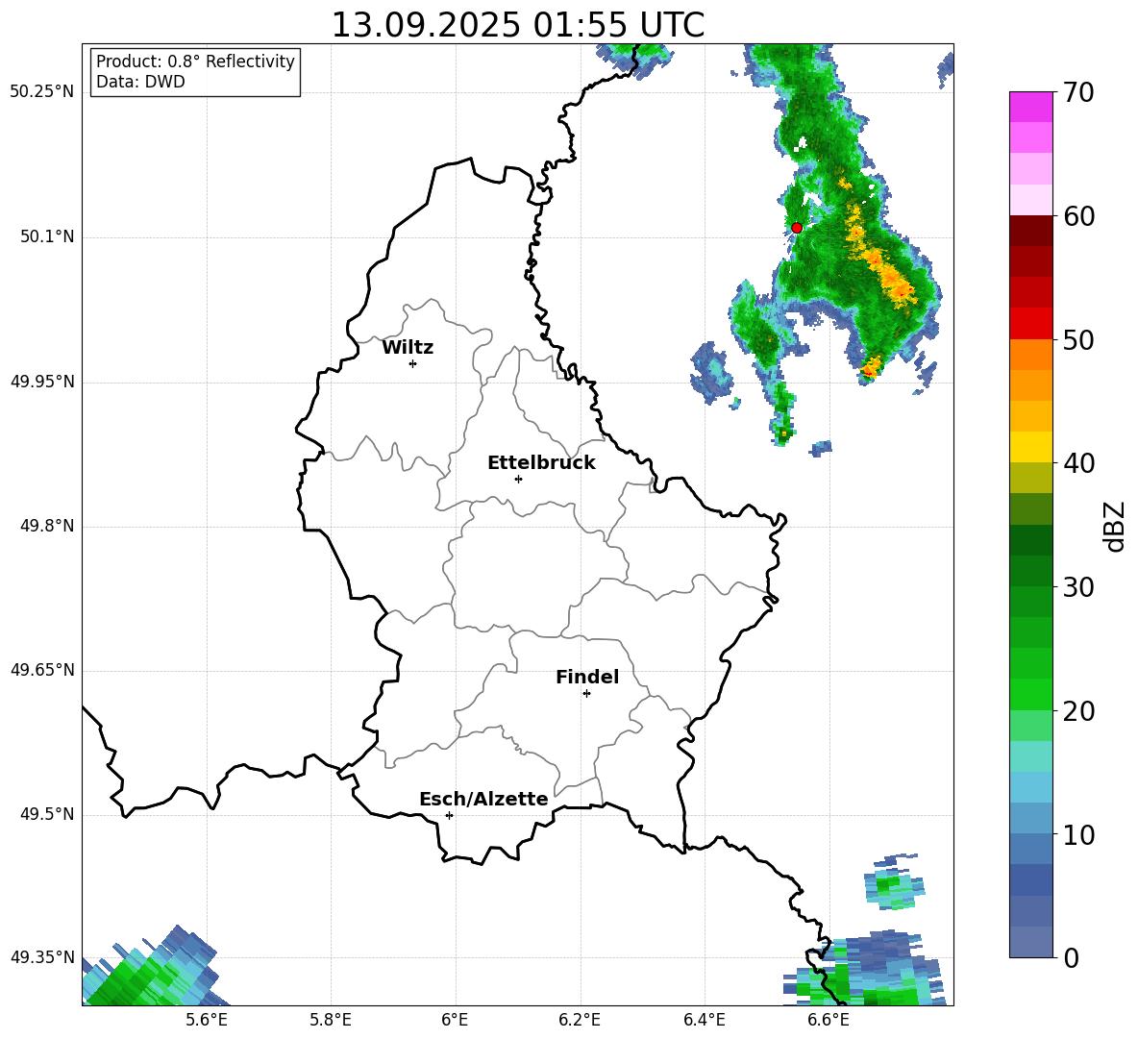1138x1039 pixels.
Task: Click the 5.6°E longitude label
Action: coord(207,1020)
